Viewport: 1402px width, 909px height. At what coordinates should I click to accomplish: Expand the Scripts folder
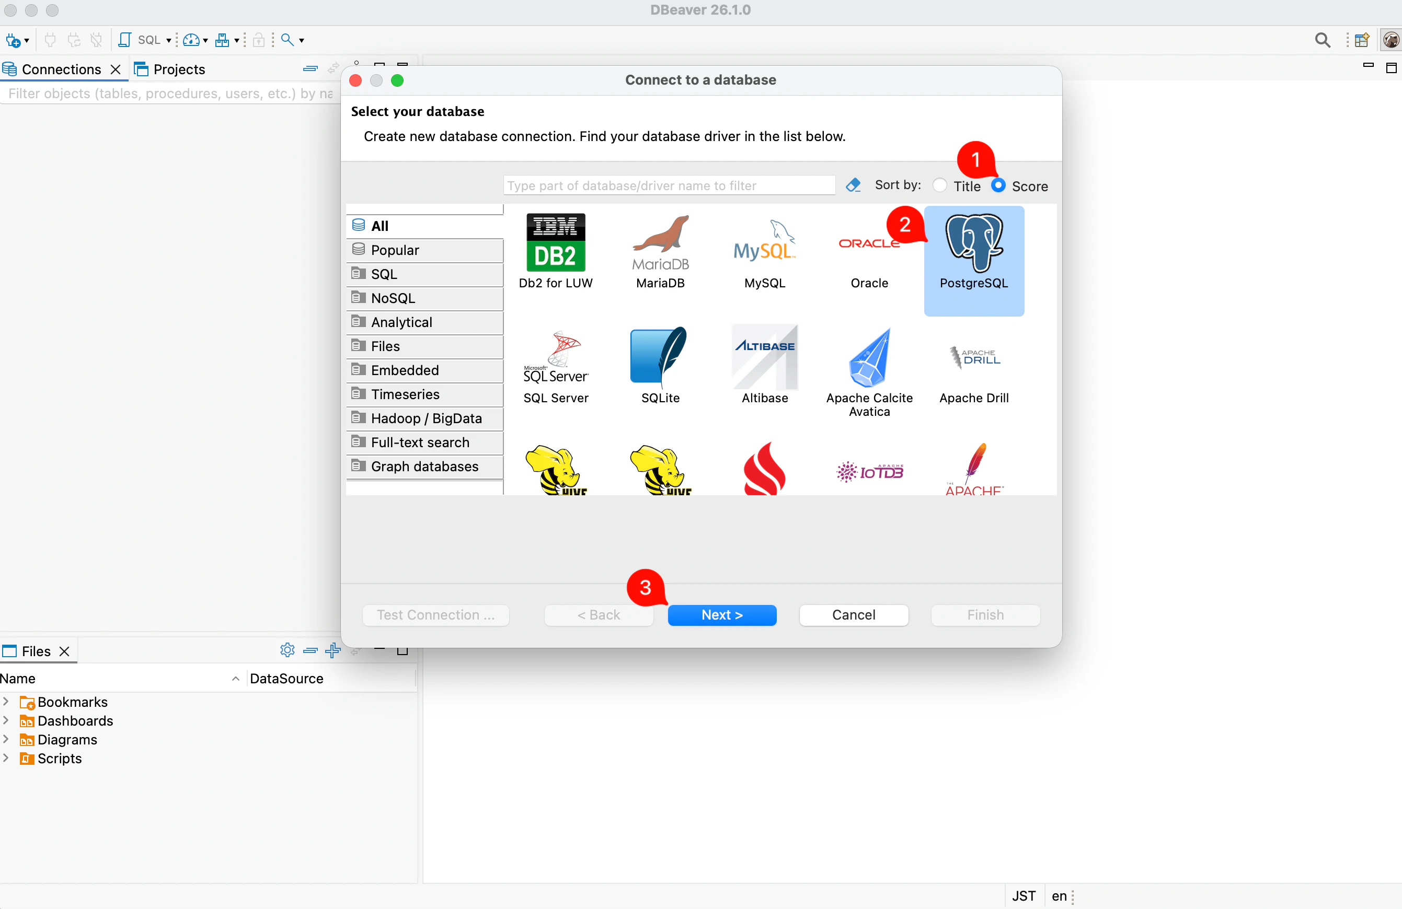pyautogui.click(x=6, y=757)
